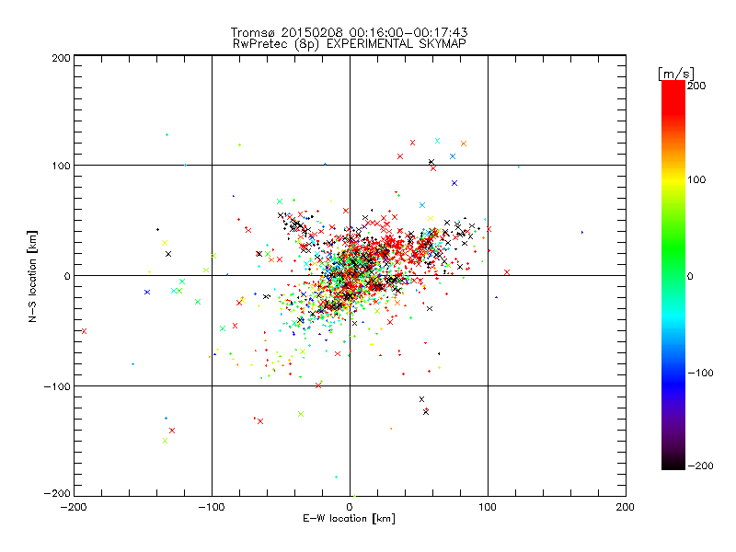Image resolution: width=736 pixels, height=552 pixels.
Task: Click the x-axis tick label "-200"
Action: tap(74, 507)
